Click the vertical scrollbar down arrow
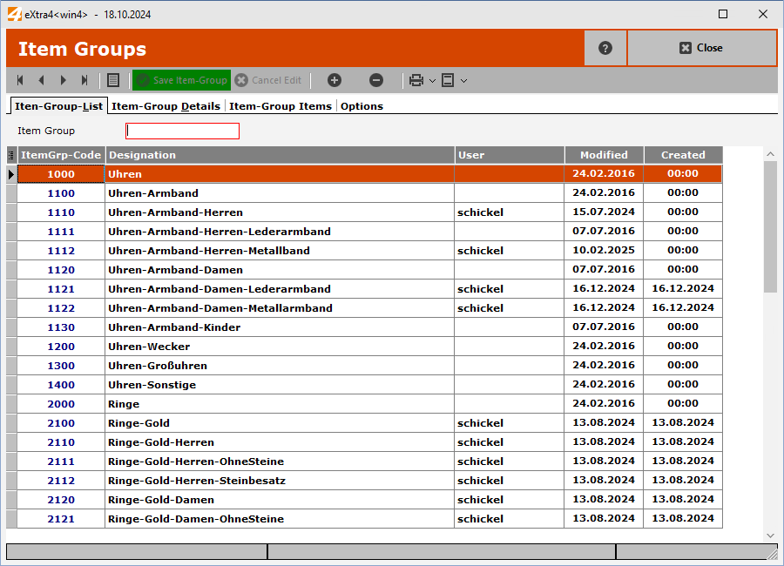784x566 pixels. tap(770, 535)
